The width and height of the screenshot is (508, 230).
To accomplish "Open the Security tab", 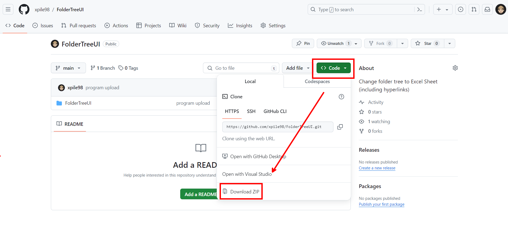I will tap(207, 26).
